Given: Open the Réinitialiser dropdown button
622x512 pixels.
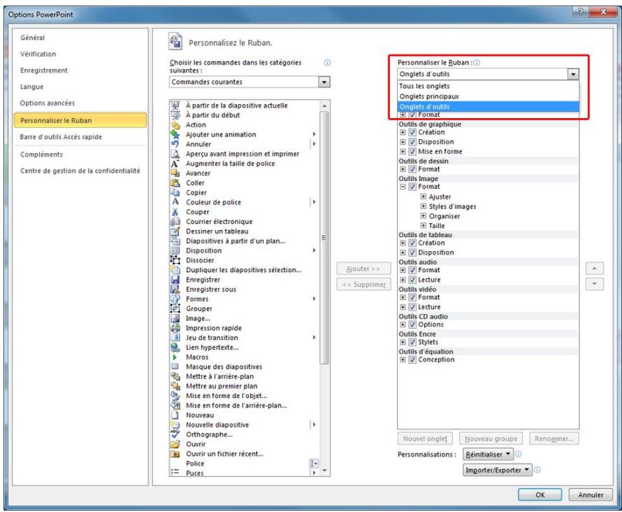Looking at the screenshot, I should [488, 454].
